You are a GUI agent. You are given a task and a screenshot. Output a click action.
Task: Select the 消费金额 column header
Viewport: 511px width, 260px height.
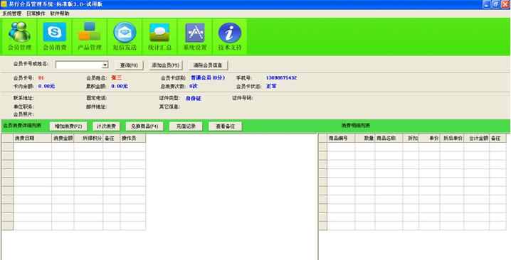[63, 139]
